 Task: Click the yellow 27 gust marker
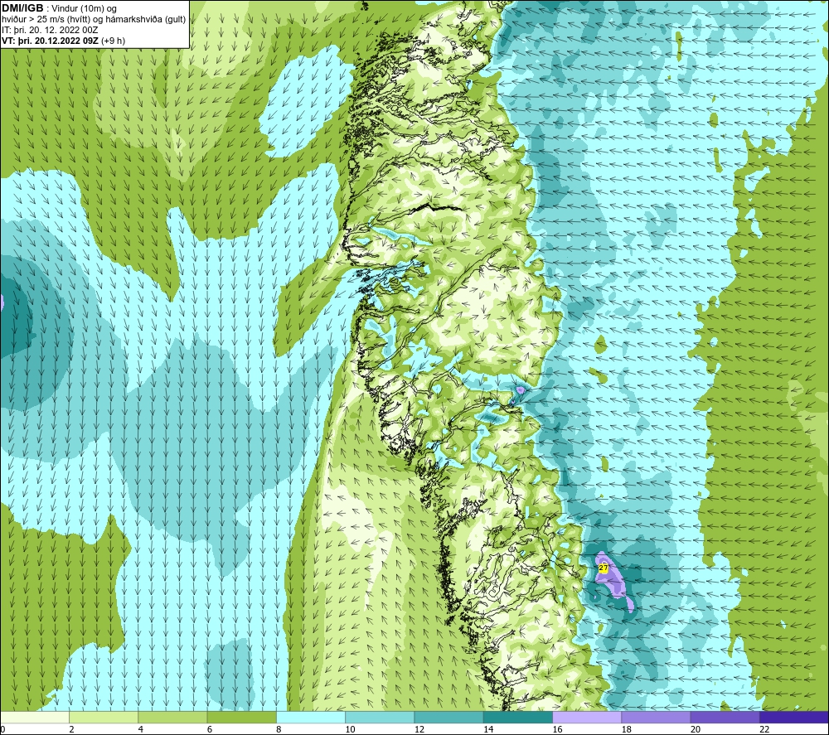click(604, 568)
